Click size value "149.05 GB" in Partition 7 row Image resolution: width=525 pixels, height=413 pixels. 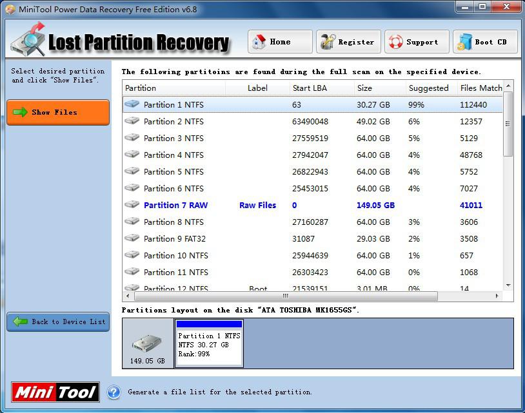[375, 205]
